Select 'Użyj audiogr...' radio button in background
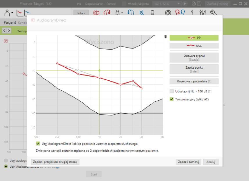The image size is (249, 181). tap(6, 161)
